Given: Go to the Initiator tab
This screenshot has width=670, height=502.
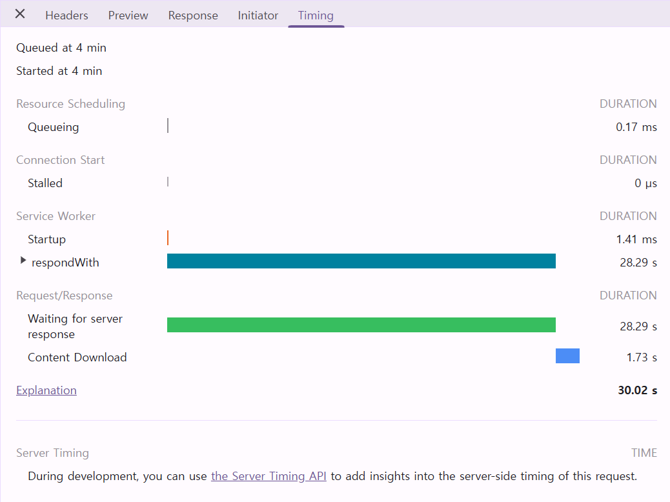Looking at the screenshot, I should pyautogui.click(x=258, y=15).
